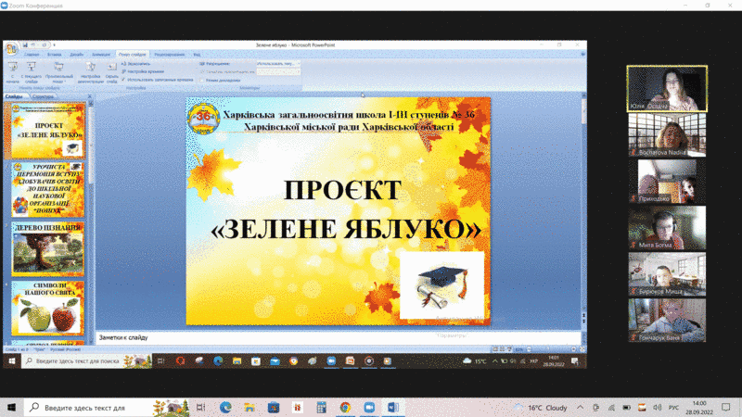Click the Office button in PowerPoint

coord(10,45)
